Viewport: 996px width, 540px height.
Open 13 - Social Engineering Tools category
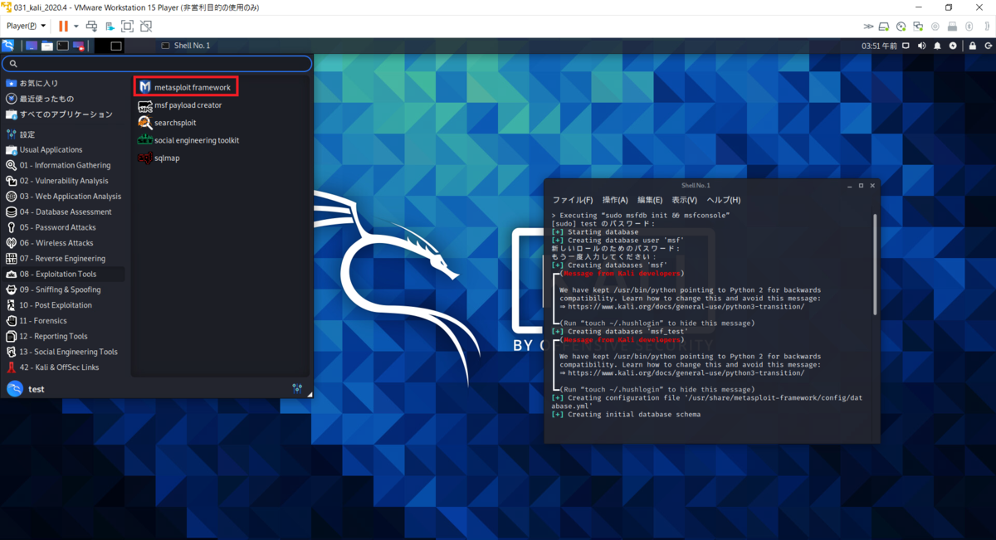coord(65,352)
